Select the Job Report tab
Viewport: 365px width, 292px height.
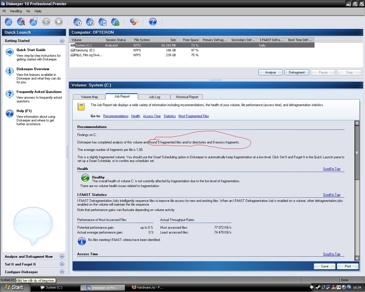tap(122, 96)
